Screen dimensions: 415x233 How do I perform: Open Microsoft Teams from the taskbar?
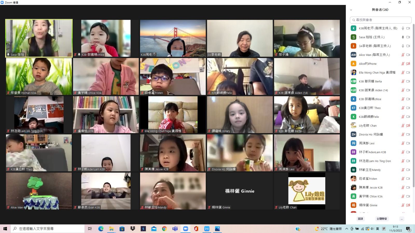(x=175, y=229)
